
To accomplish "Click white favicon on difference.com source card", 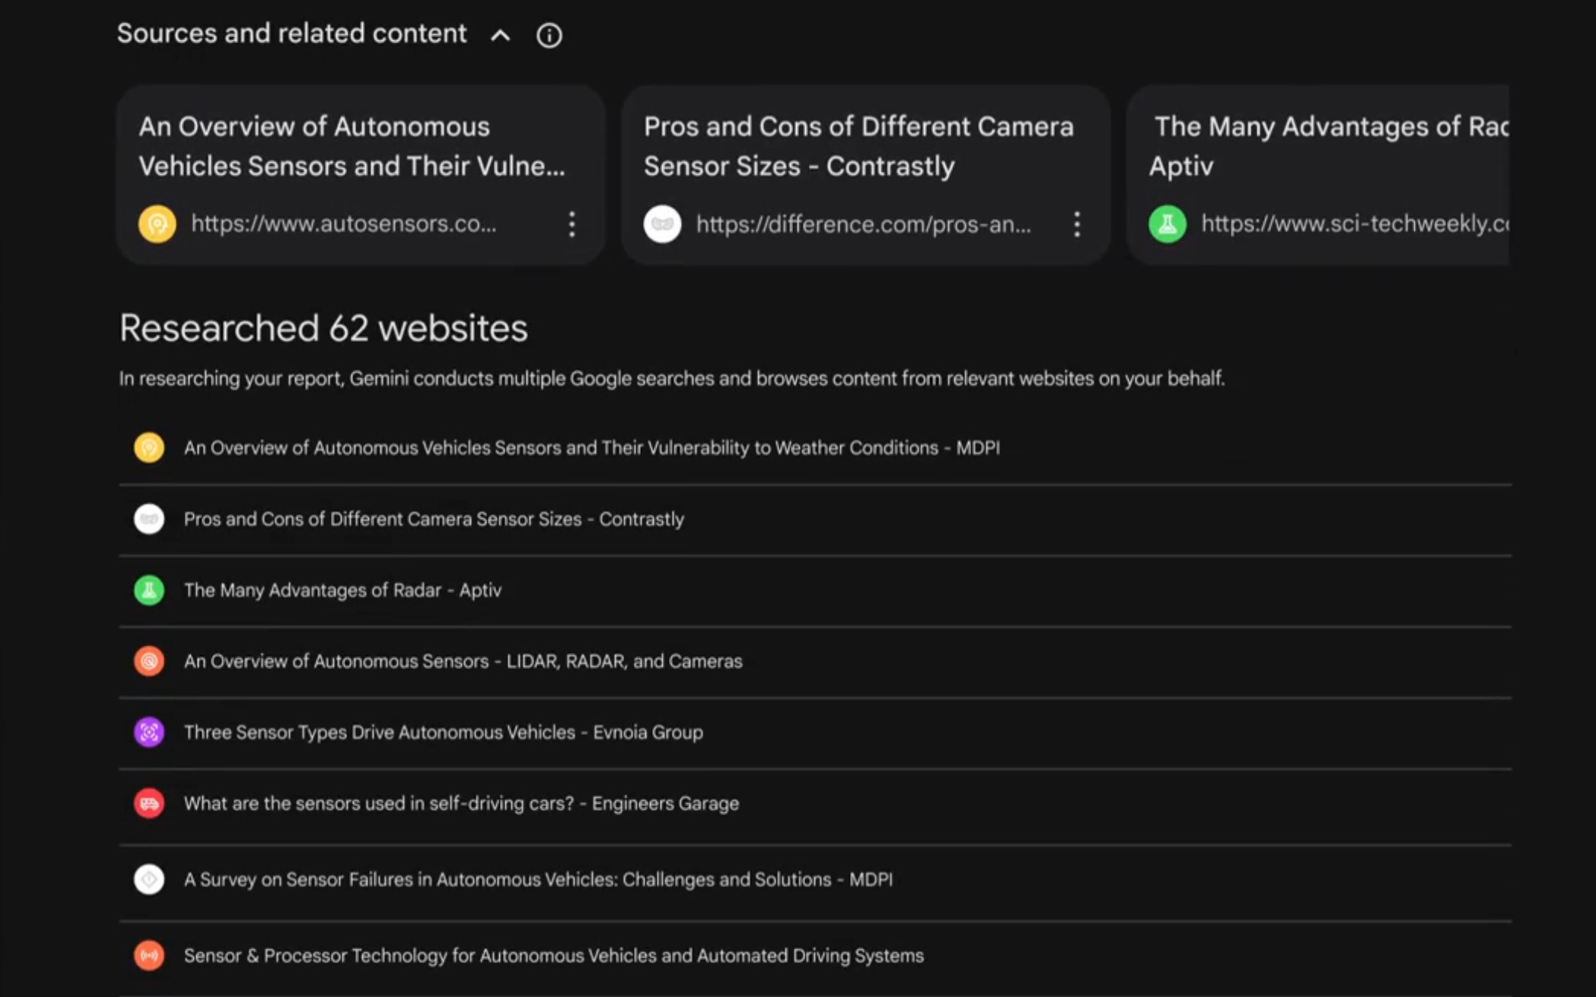I will point(662,224).
